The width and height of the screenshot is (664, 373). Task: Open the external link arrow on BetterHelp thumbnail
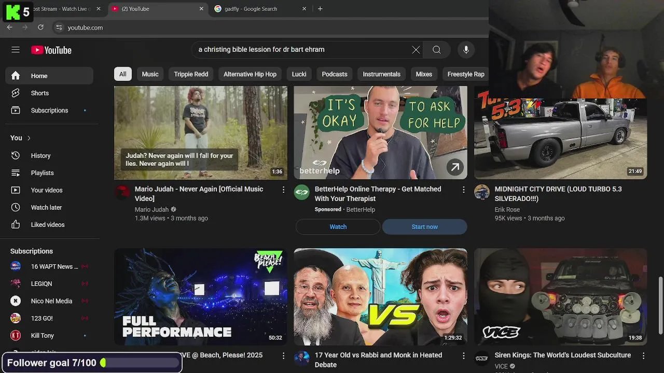[x=455, y=167]
